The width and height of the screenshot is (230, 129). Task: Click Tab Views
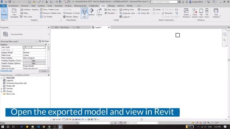point(201,13)
